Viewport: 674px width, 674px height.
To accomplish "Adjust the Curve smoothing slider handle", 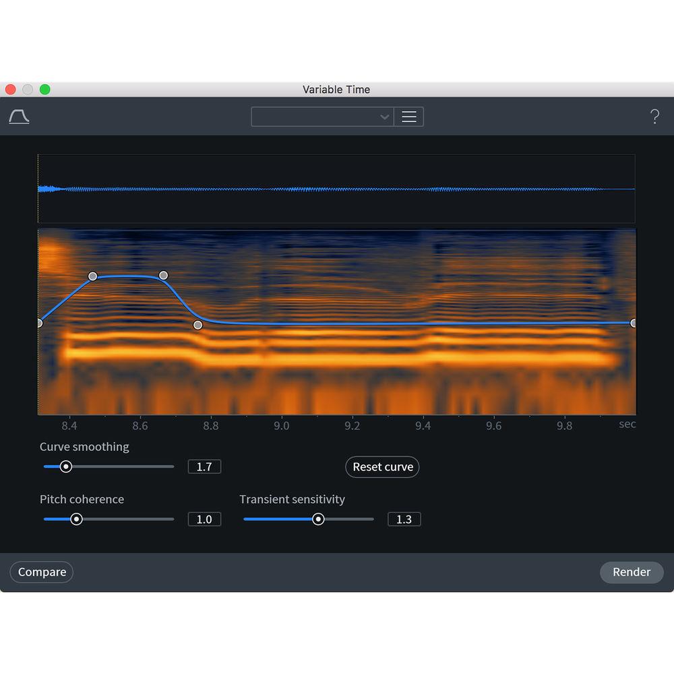I will coord(65,466).
